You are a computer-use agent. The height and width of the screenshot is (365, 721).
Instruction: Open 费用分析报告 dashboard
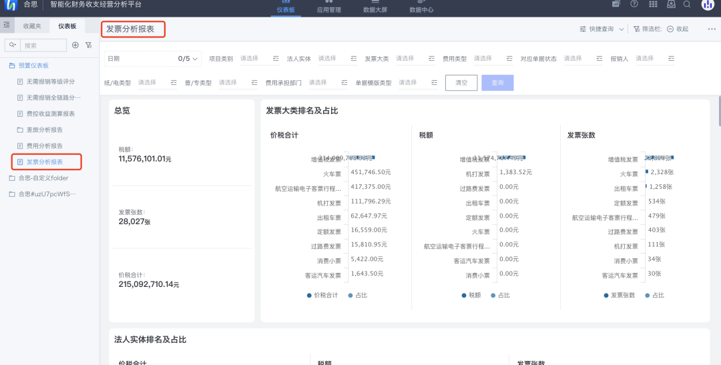tap(39, 145)
